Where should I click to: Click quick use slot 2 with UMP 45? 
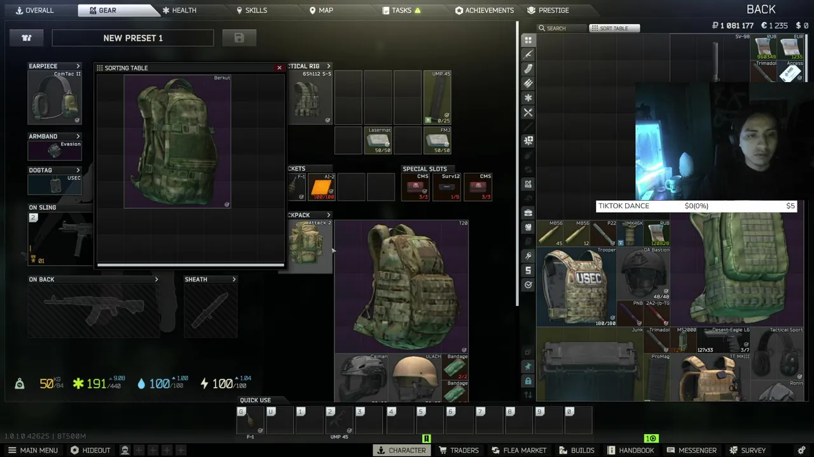tap(340, 420)
